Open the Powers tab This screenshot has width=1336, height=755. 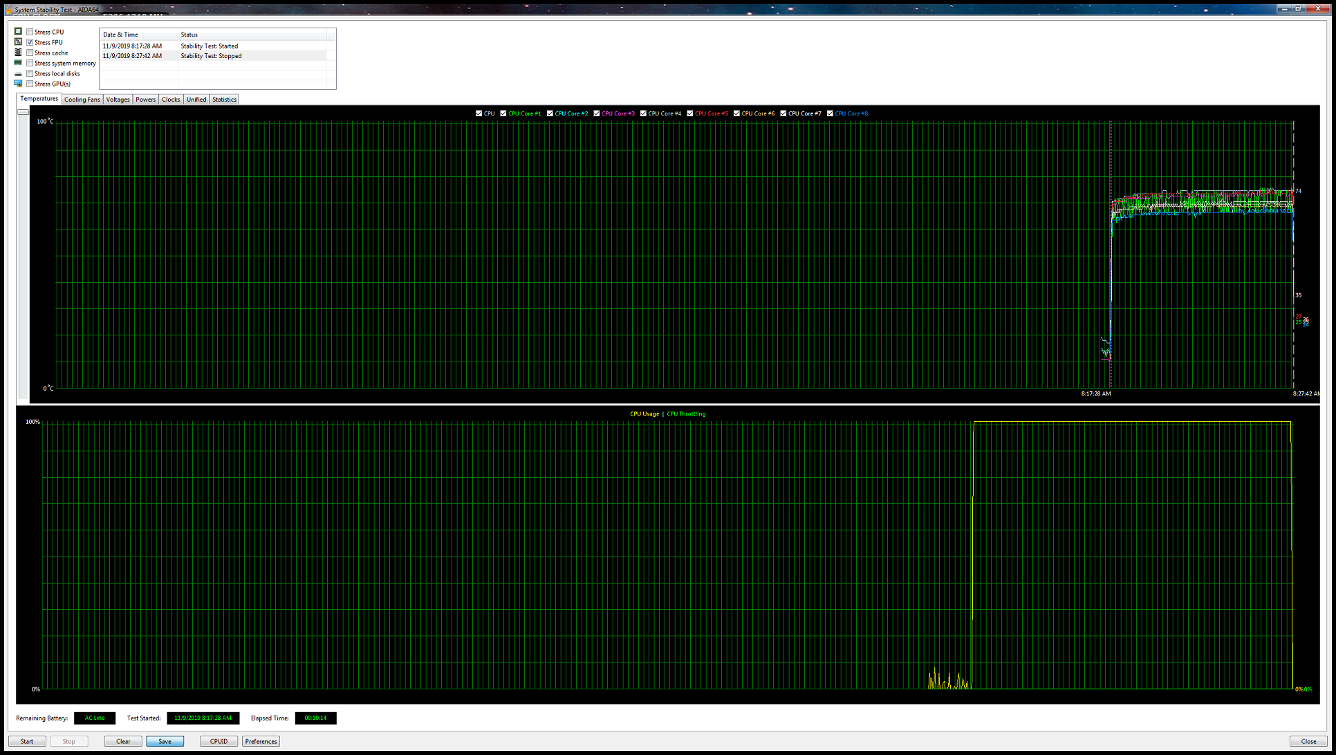[x=146, y=100]
